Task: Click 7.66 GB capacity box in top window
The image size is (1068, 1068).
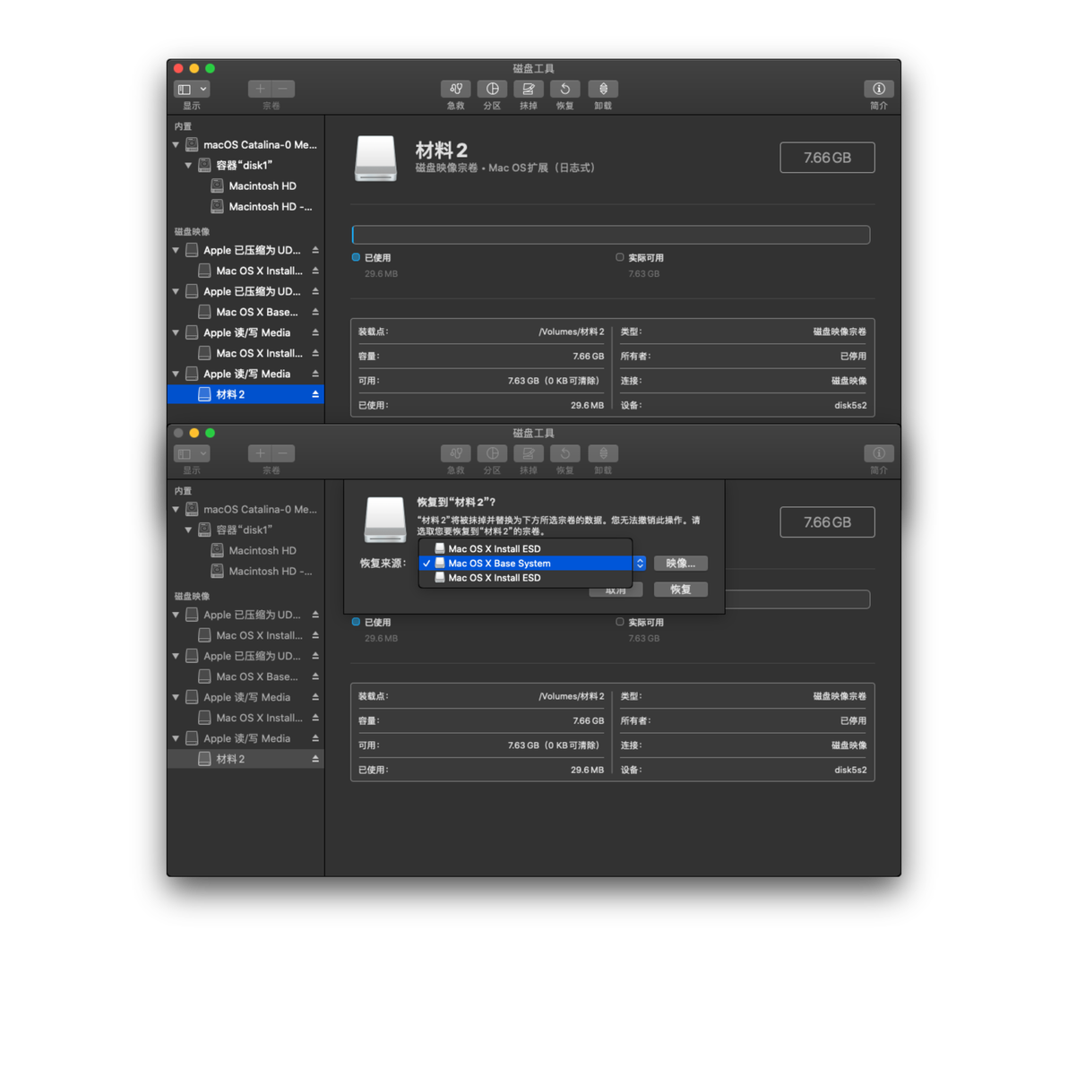Action: (827, 158)
